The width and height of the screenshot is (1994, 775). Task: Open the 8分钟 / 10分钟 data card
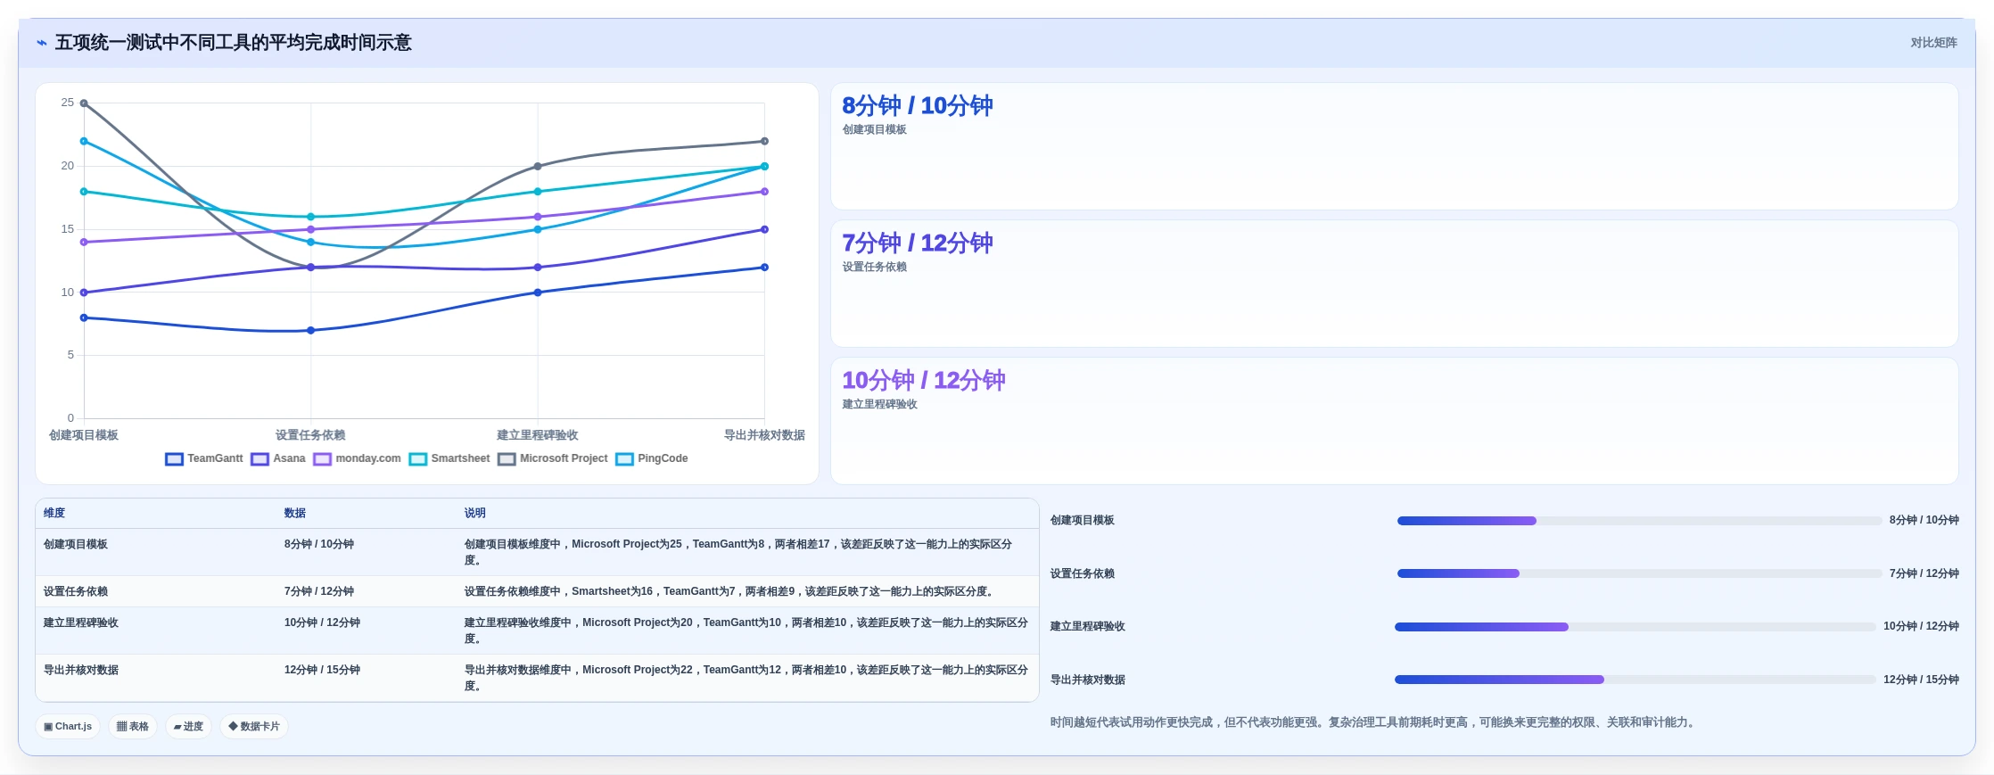pyautogui.click(x=1395, y=147)
